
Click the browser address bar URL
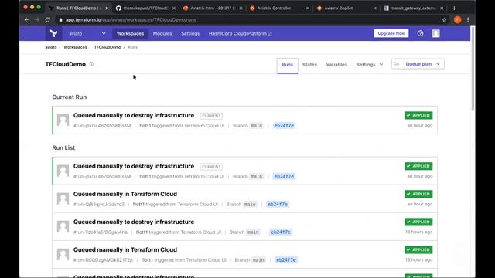pos(131,20)
